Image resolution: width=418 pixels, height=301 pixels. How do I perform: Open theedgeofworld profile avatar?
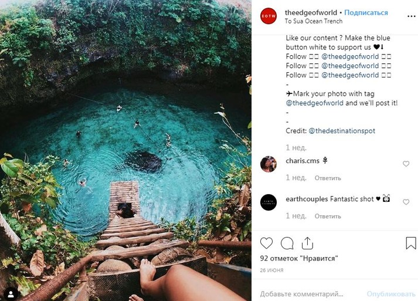(269, 16)
